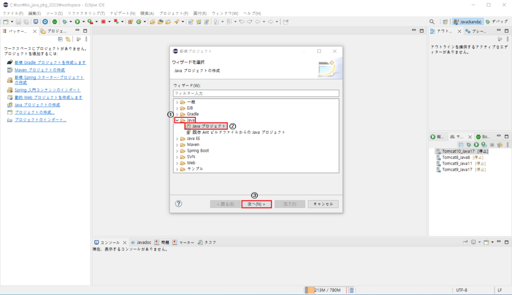This screenshot has height=295, width=512.
Task: Select the Tomcat10_Java17 server
Action: point(461,151)
